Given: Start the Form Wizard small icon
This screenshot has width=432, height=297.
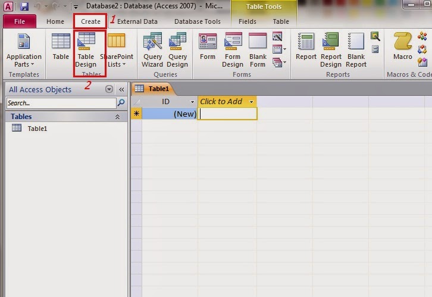Looking at the screenshot, I should tap(277, 36).
